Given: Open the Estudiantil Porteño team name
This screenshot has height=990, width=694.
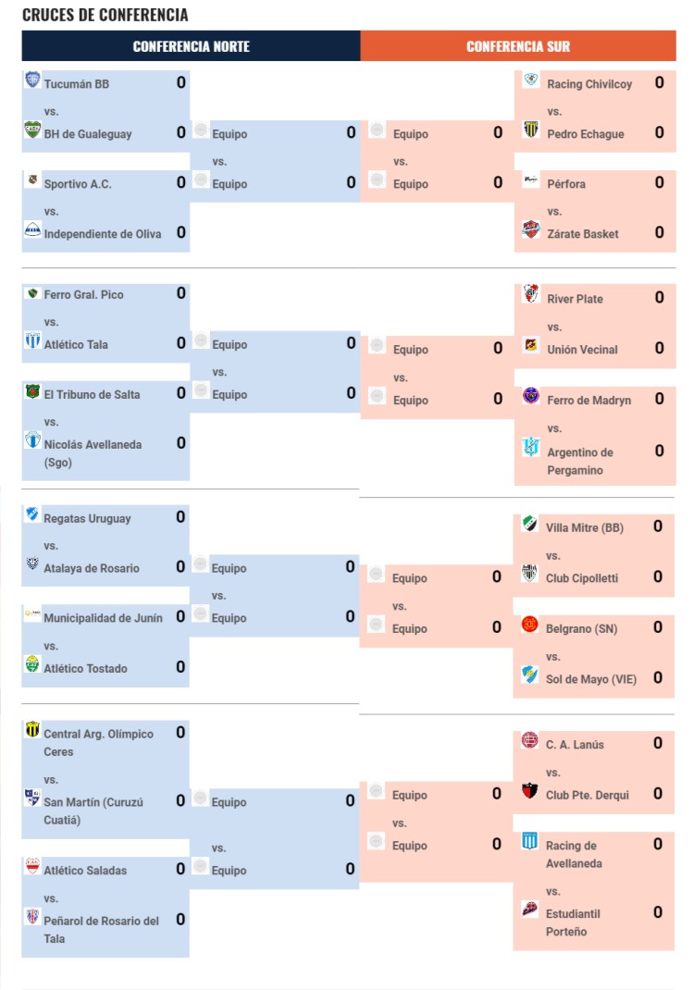Looking at the screenshot, I should [573, 922].
